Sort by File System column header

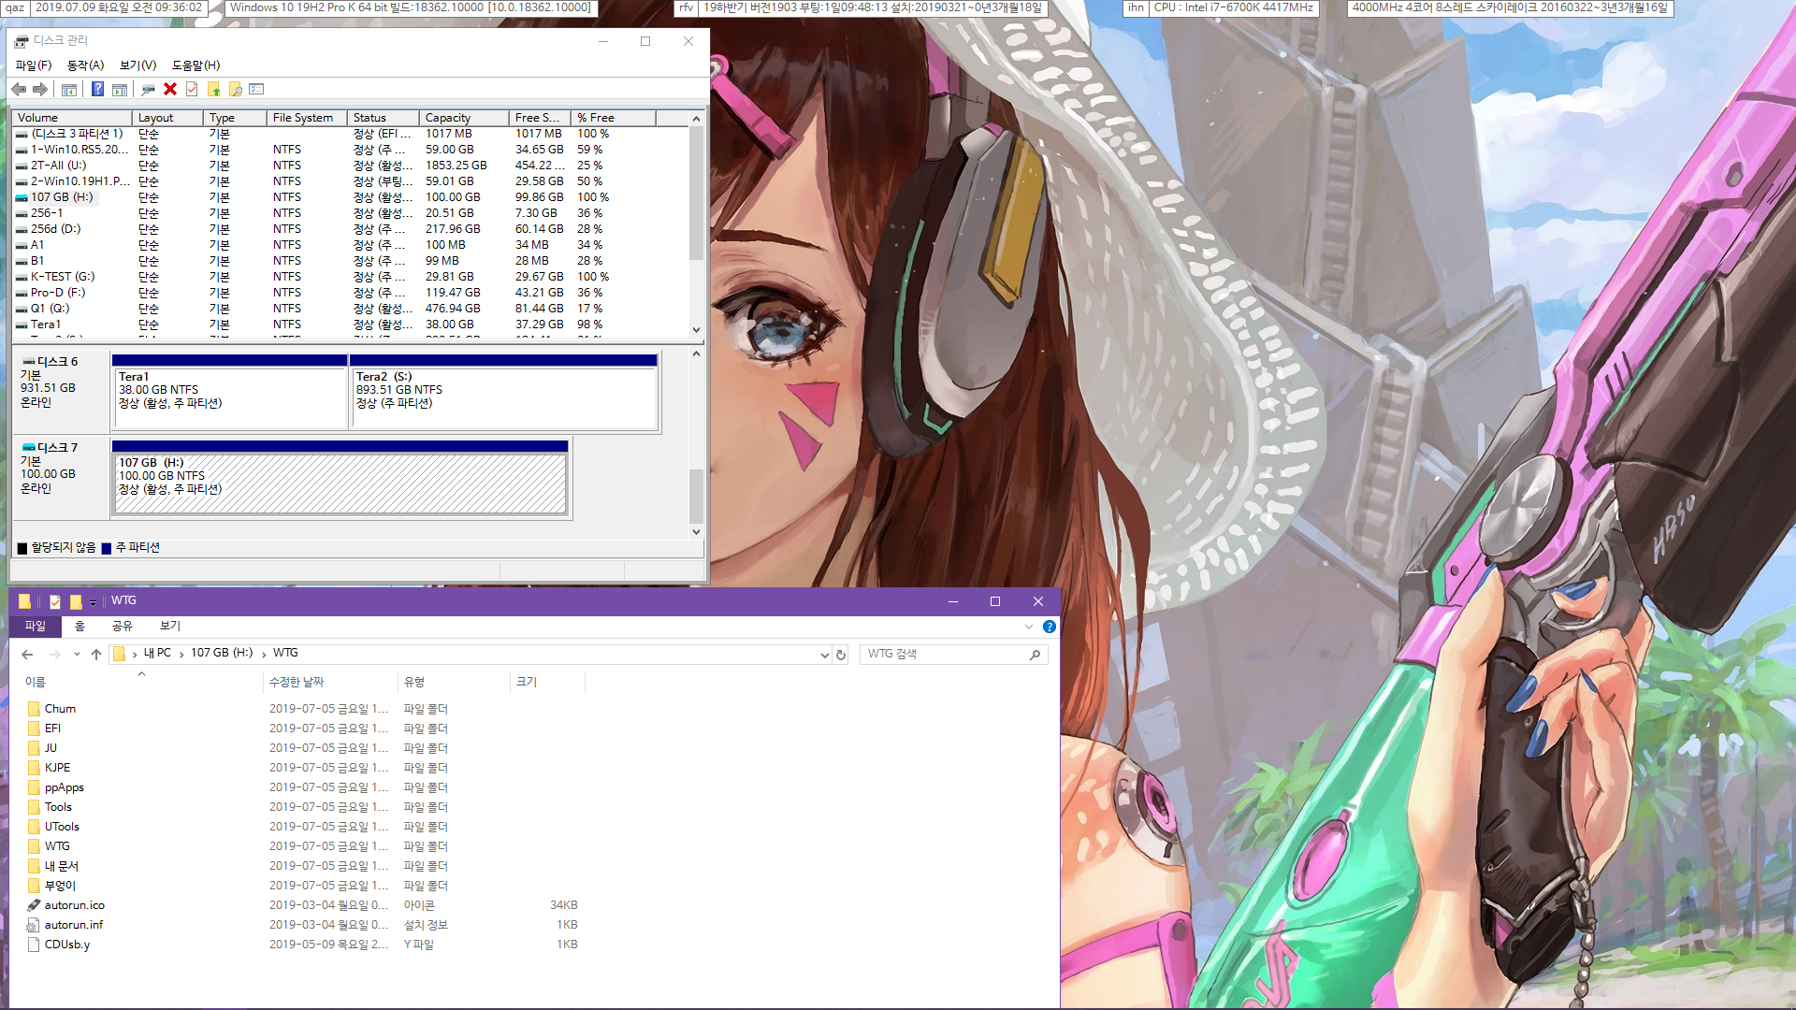(306, 118)
